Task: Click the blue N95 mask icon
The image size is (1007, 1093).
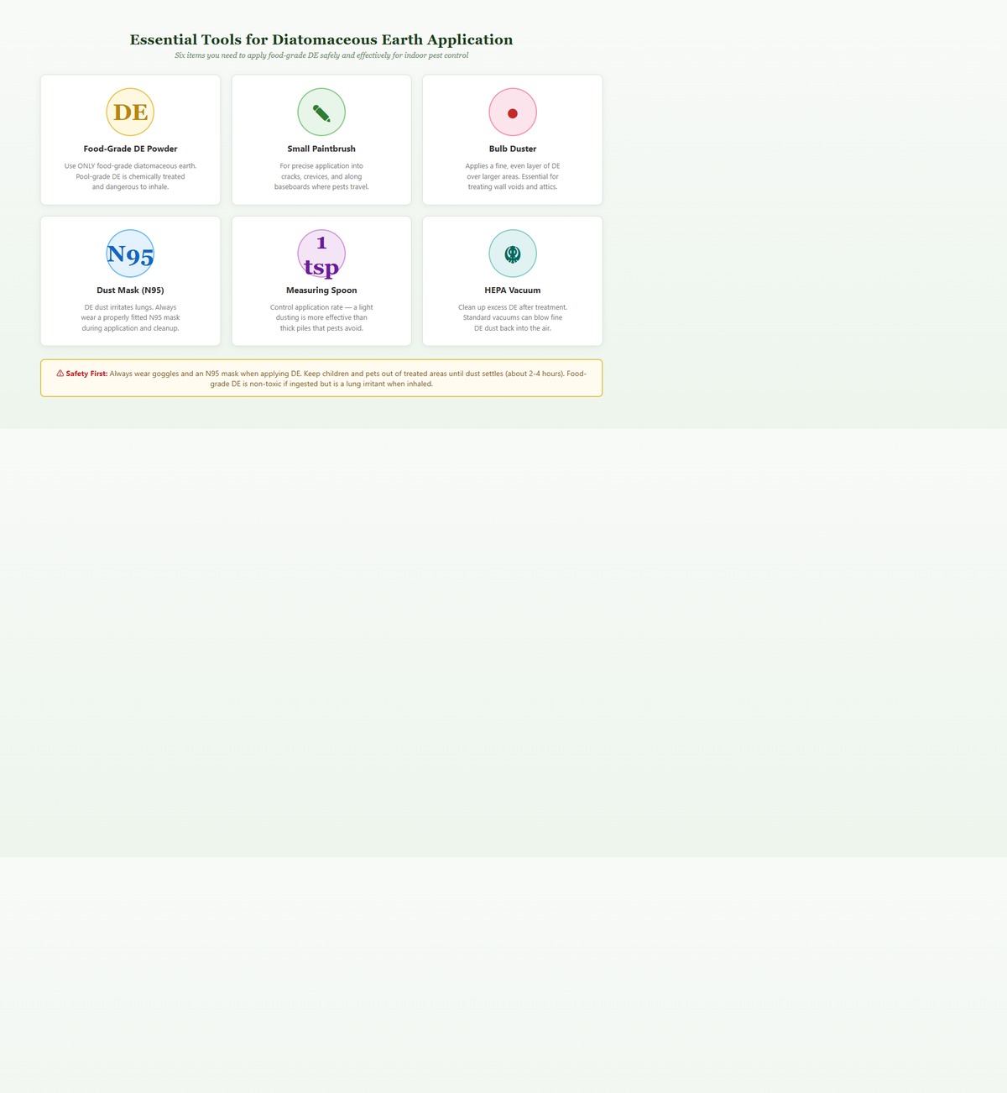Action: (x=130, y=254)
